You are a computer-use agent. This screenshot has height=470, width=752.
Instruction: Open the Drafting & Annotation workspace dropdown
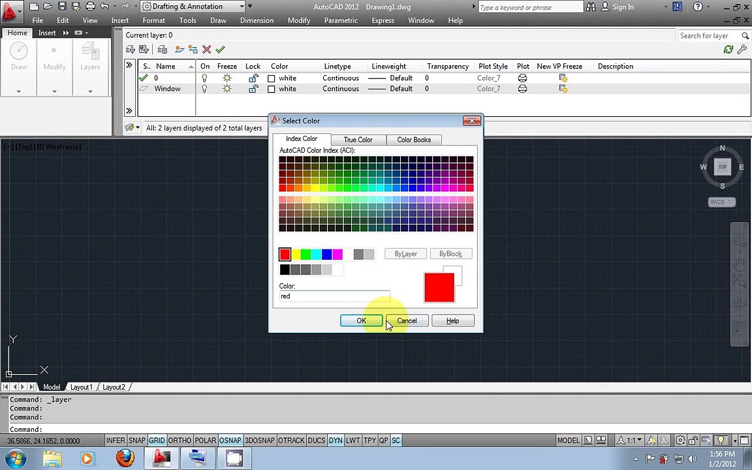click(242, 7)
